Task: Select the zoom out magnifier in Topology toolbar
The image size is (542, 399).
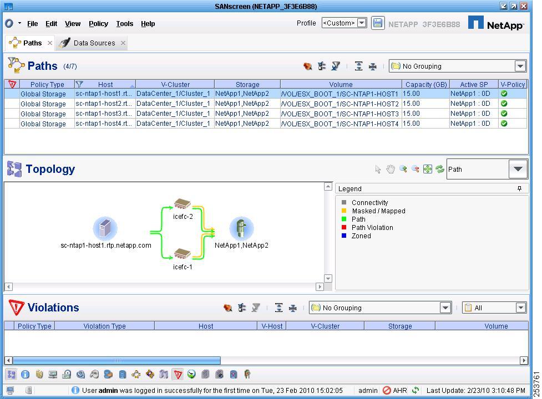Action: click(x=415, y=169)
